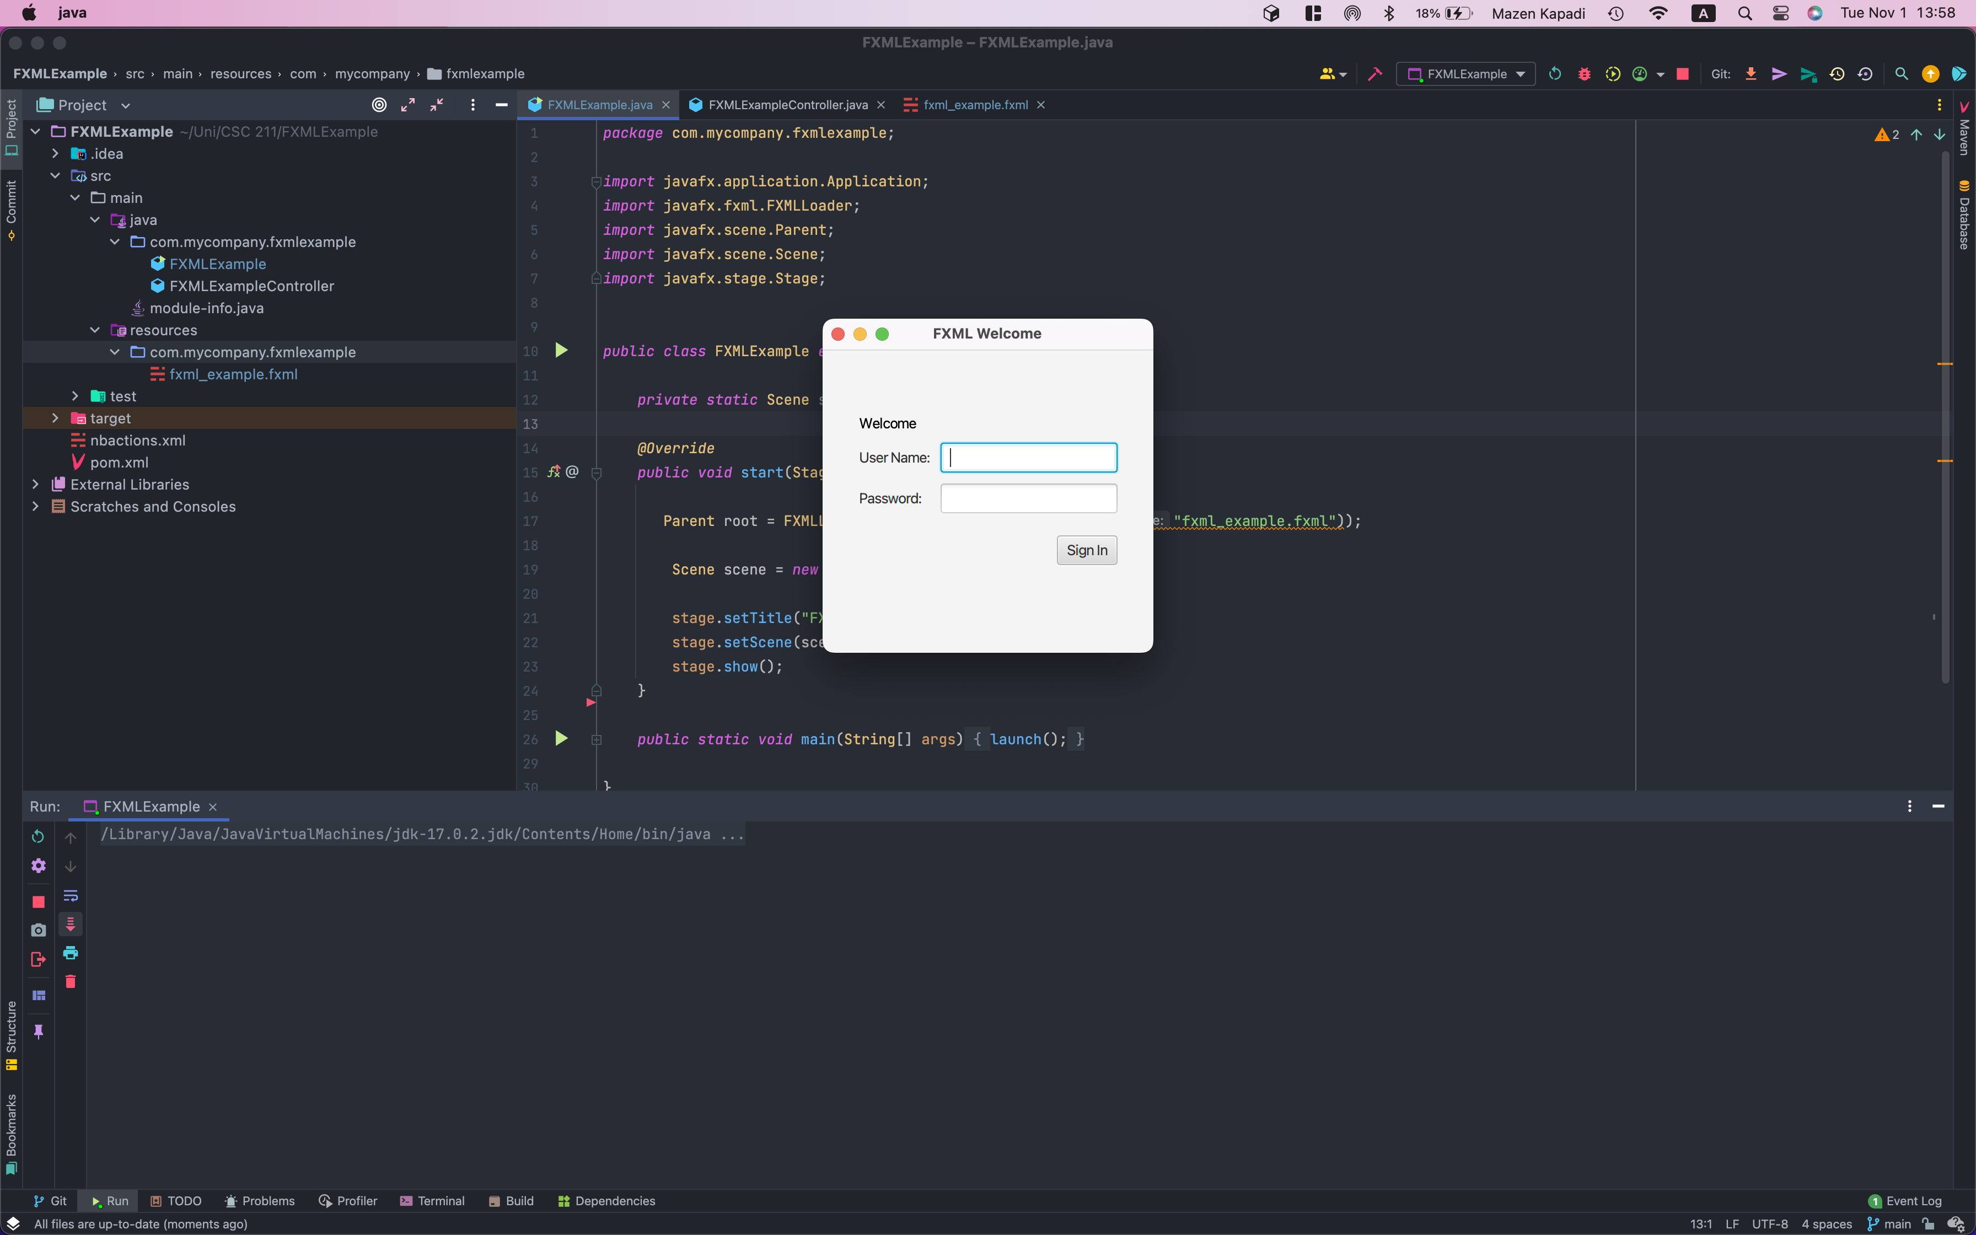Open Search Everywhere with the magnifier icon
Screen dimensions: 1976x1235
pyautogui.click(x=1900, y=73)
